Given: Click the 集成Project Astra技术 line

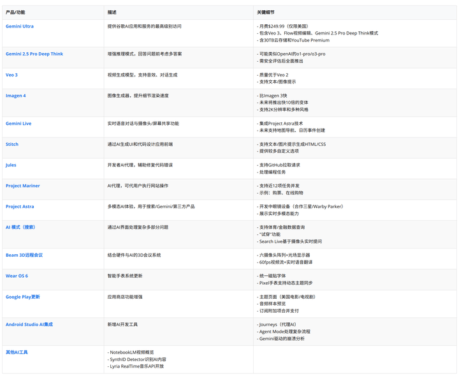Looking at the screenshot, I should [x=280, y=124].
